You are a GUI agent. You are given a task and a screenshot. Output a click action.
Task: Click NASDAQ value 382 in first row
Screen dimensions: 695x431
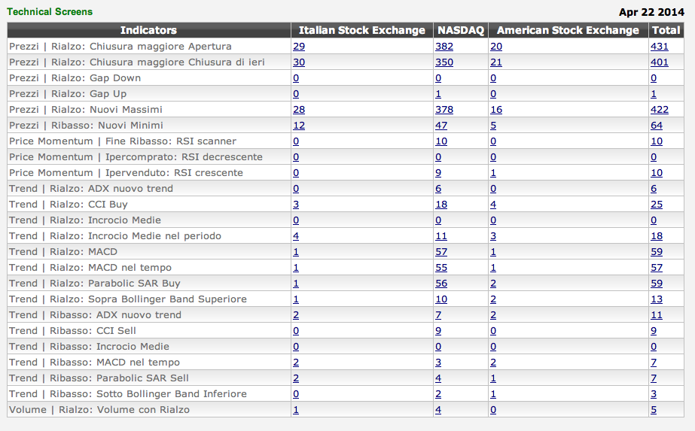click(444, 47)
